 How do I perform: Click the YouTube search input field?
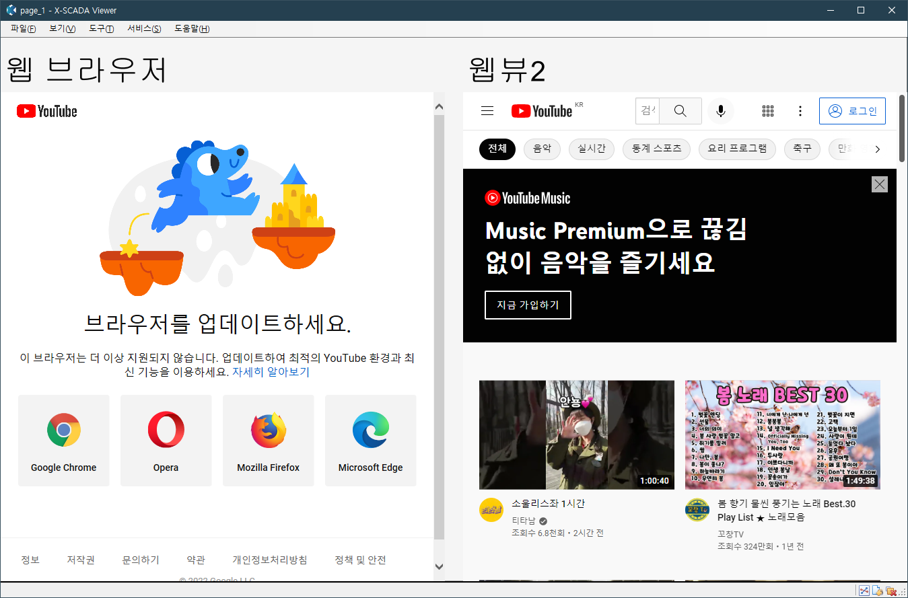648,111
